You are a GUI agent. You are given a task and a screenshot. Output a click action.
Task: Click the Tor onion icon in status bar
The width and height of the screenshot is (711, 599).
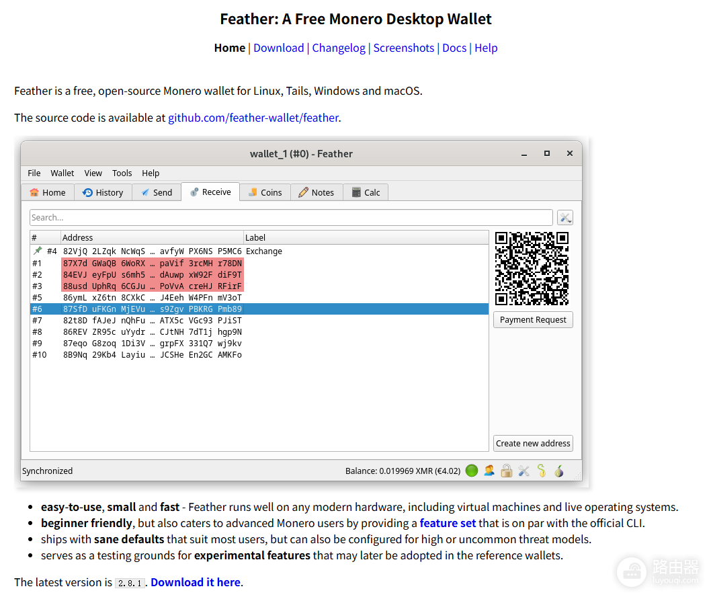[x=559, y=471]
